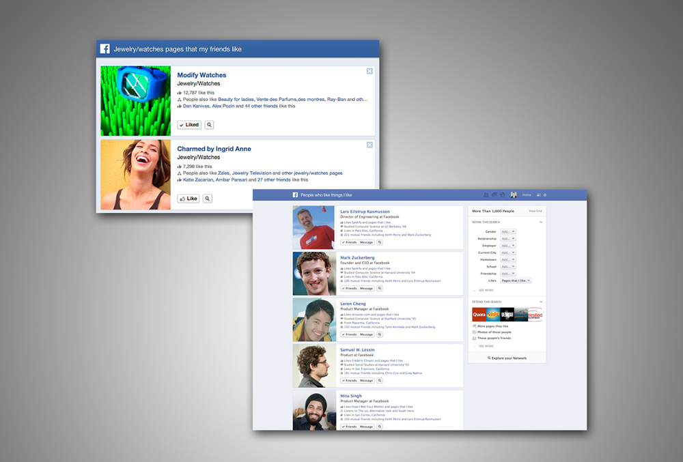683x462 pixels.
Task: Open the Gender filter dropdown
Action: click(x=508, y=232)
